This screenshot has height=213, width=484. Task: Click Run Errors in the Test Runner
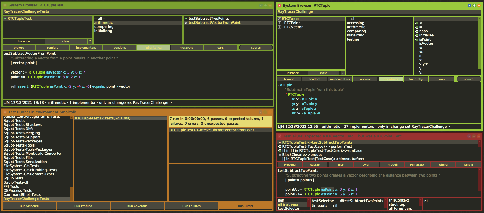click(x=245, y=206)
